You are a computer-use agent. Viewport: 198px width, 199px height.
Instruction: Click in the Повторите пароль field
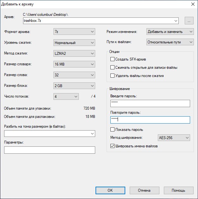click(150, 120)
